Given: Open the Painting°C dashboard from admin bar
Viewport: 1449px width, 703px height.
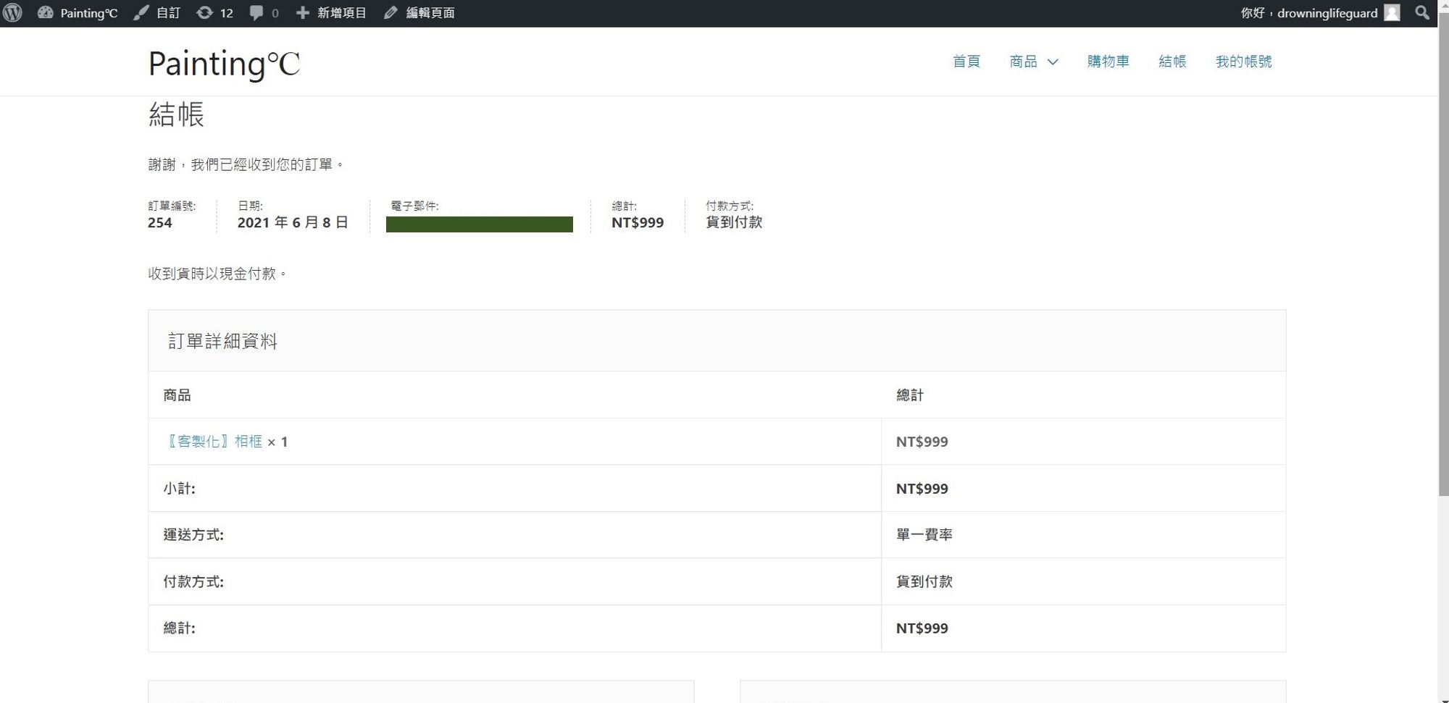Looking at the screenshot, I should (78, 13).
